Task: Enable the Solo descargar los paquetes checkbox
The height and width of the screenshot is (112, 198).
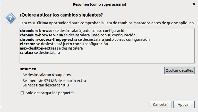Action: [22, 93]
